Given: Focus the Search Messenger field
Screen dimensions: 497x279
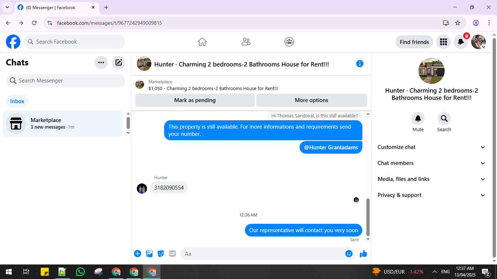Looking at the screenshot, I should (65, 81).
